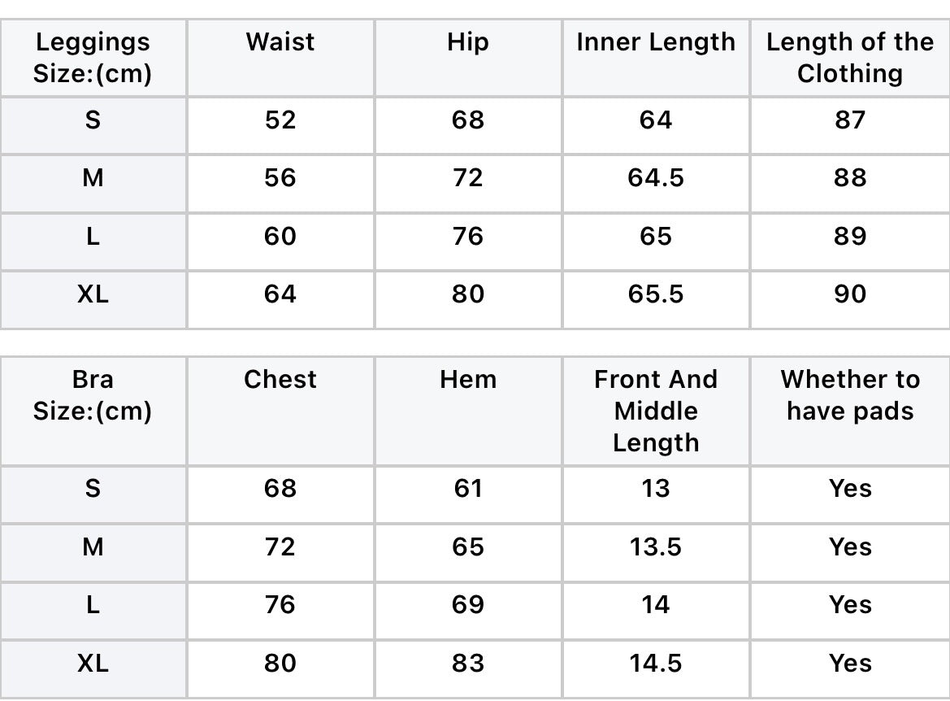950x701 pixels.
Task: Select the clothing length value 90
Action: 850,294
